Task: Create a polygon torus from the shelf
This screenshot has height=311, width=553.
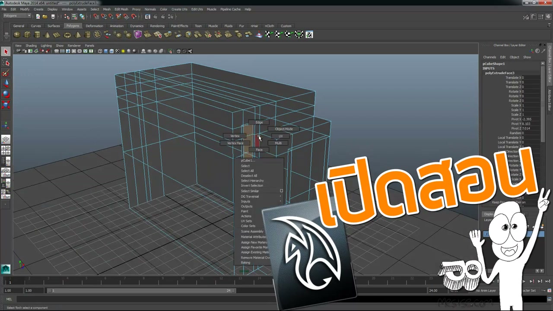Action: [67, 35]
